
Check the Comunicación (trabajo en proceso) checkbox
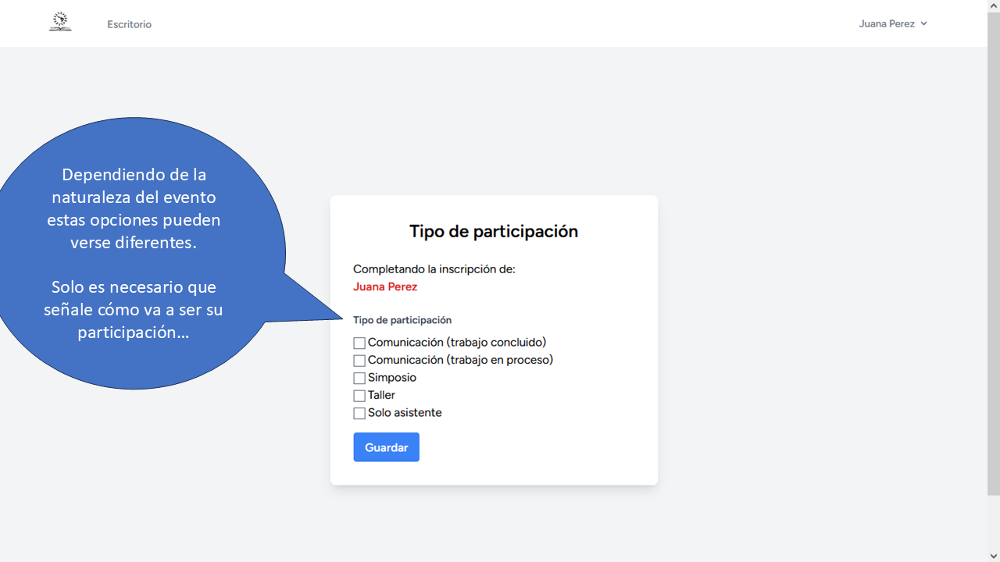tap(359, 361)
